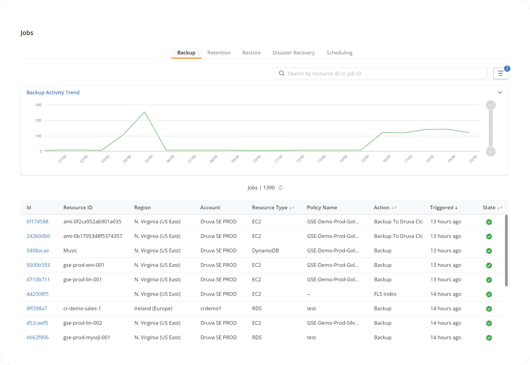Switch to the Retention tab
The height and width of the screenshot is (365, 530).
[x=219, y=53]
